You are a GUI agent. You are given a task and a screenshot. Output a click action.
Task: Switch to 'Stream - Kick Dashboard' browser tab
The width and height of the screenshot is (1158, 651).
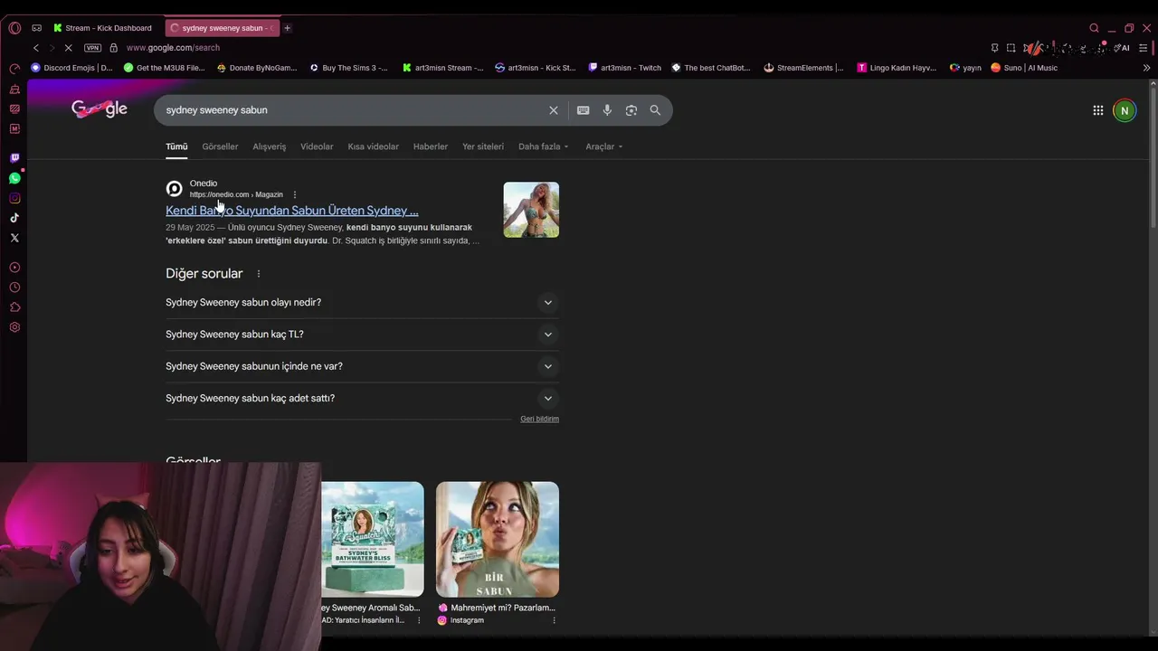[x=104, y=28]
